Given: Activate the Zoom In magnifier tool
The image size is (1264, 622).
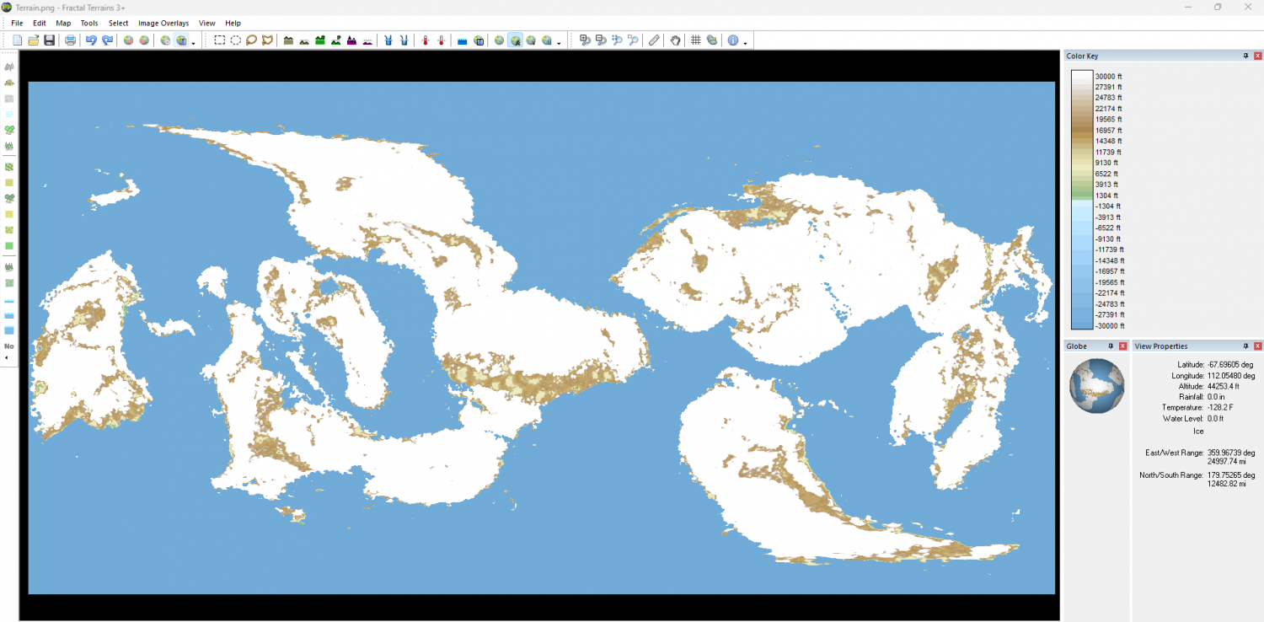Looking at the screenshot, I should [585, 40].
